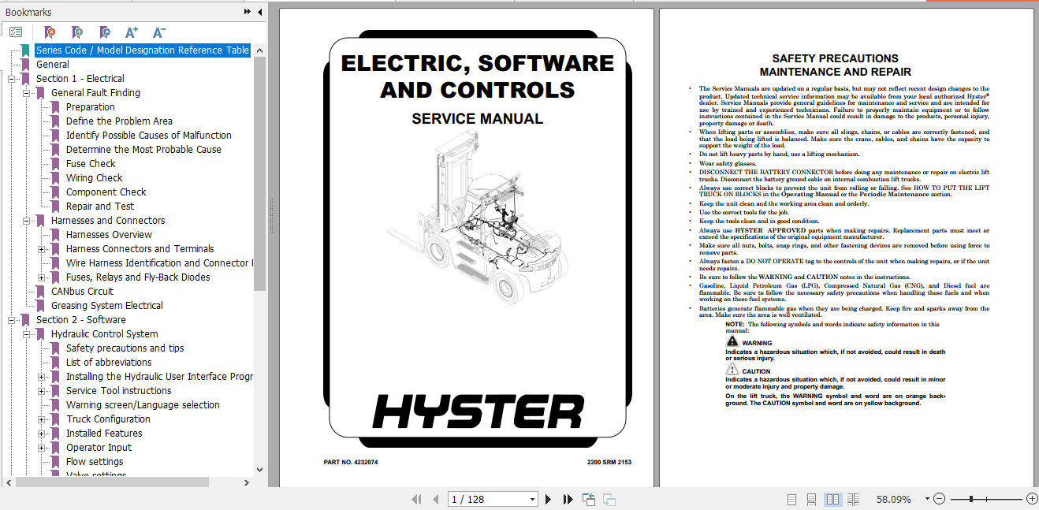Open Determine the Most Probable Cause
This screenshot has height=510, width=1039.
click(143, 150)
